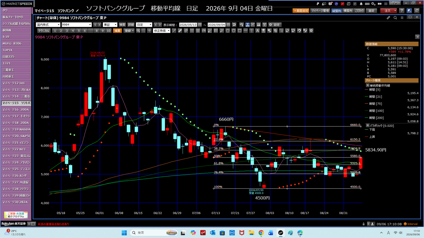Open the TOPIX sidebar tab
The width and height of the screenshot is (424, 238).
tap(16, 50)
